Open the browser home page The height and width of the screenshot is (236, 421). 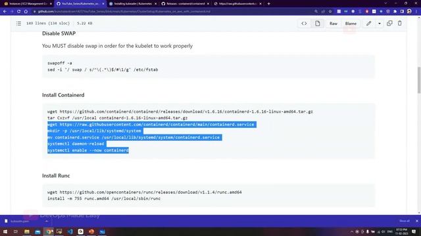click(x=26, y=12)
